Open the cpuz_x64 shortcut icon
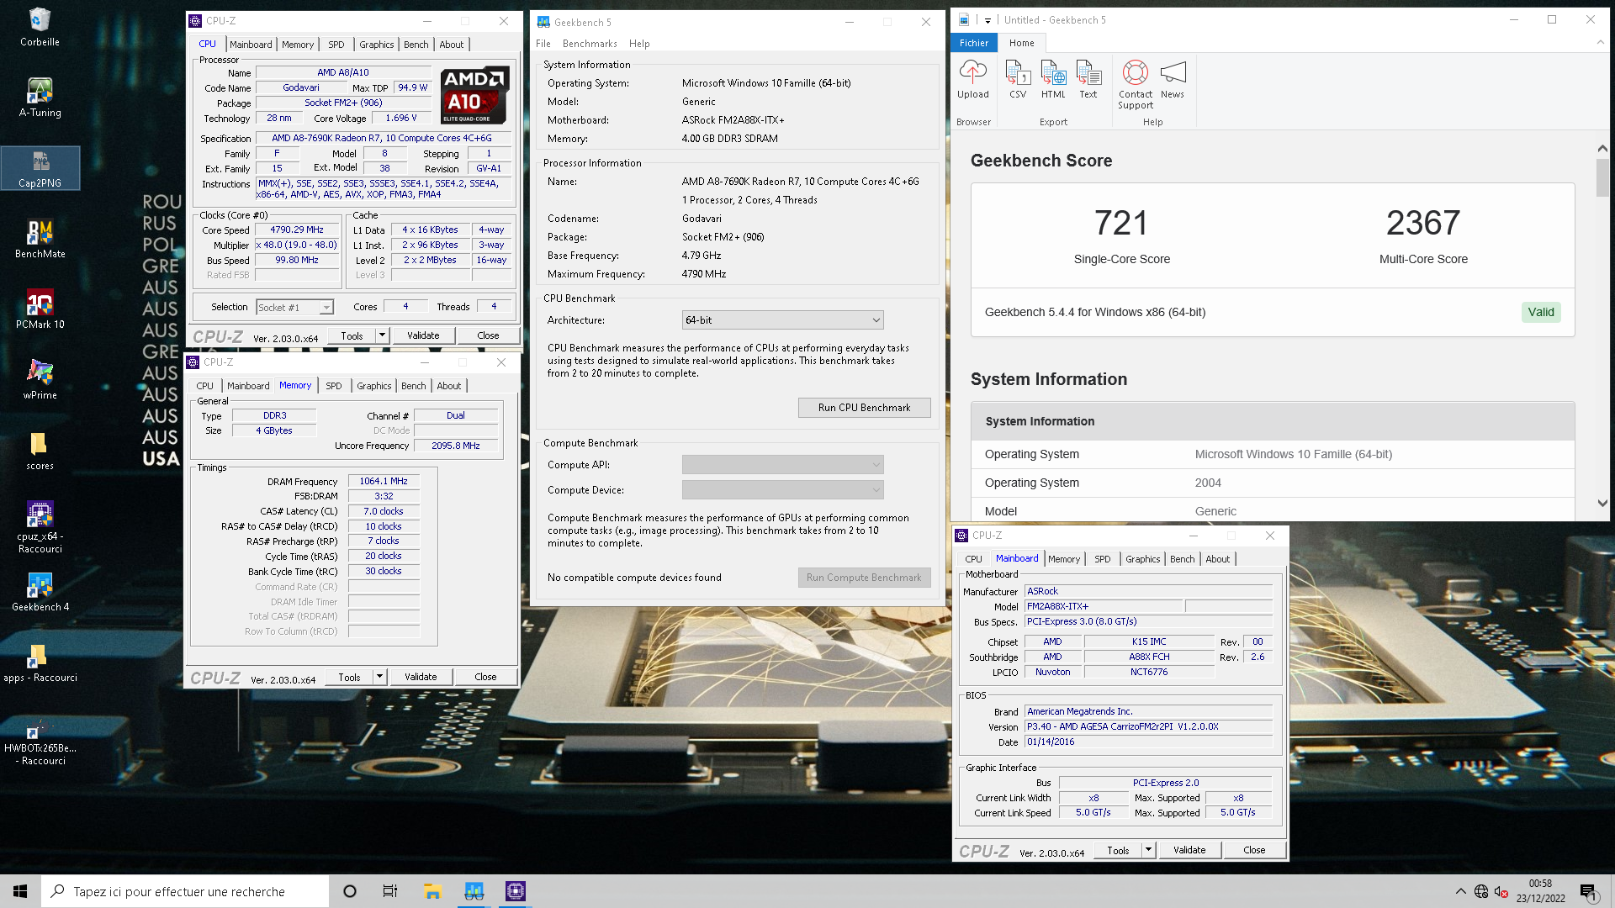Image resolution: width=1615 pixels, height=908 pixels. pos(40,527)
